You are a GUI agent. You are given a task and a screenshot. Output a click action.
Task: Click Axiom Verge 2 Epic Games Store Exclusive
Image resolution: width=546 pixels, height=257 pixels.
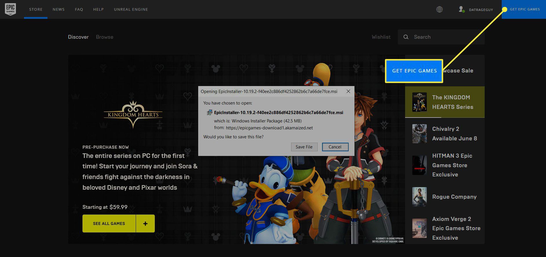[x=456, y=228]
